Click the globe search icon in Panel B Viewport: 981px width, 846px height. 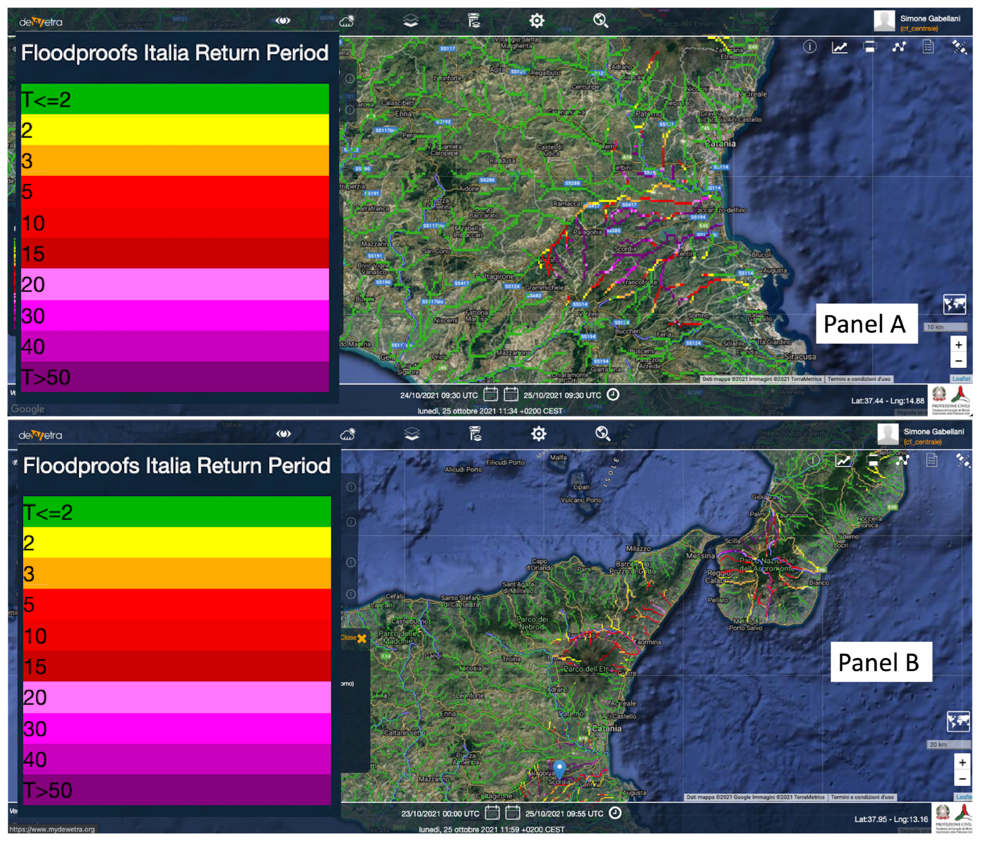602,433
